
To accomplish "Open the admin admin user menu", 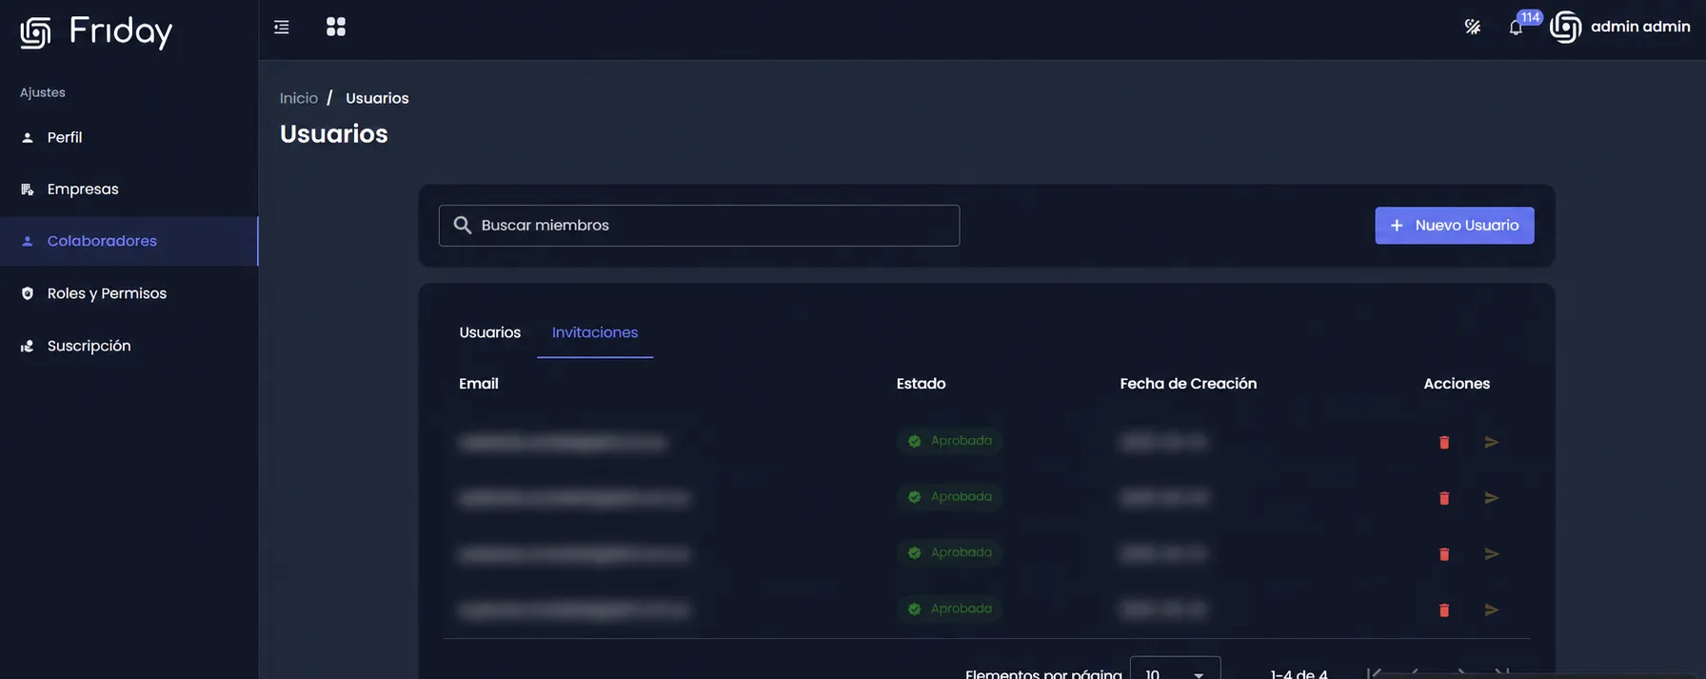I will point(1640,27).
